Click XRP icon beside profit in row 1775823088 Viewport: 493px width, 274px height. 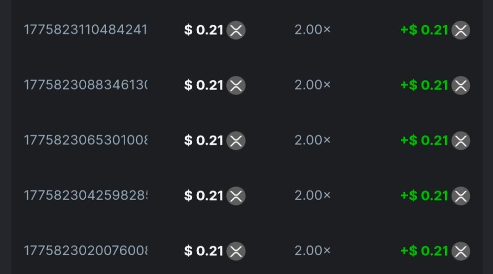point(461,86)
